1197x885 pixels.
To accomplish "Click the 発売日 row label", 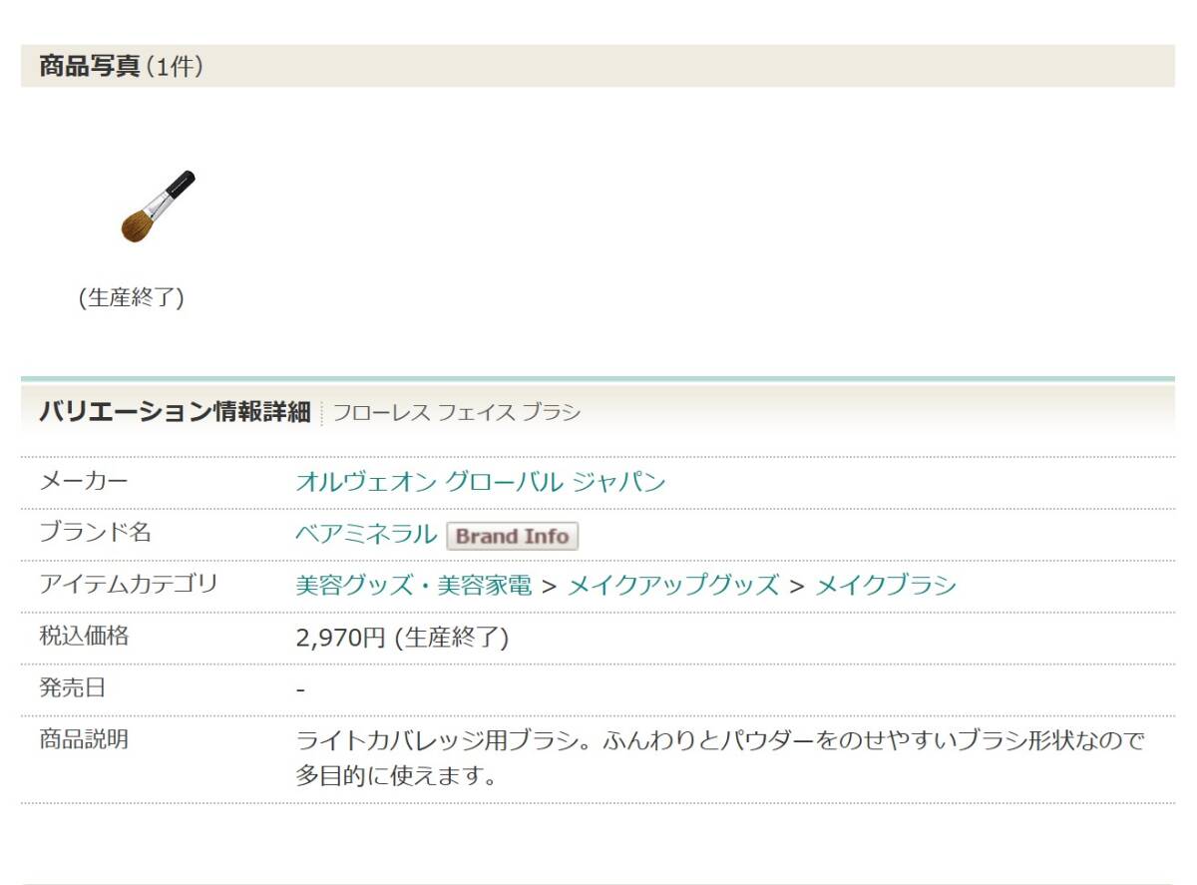I will click(x=72, y=687).
